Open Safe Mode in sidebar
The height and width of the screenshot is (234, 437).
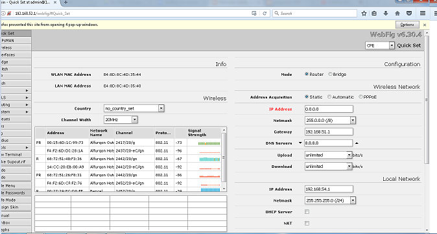16,200
